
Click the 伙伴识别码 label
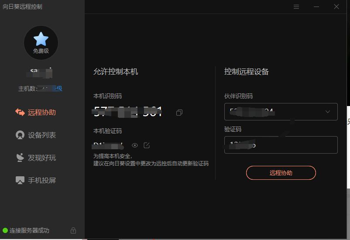[238, 96]
